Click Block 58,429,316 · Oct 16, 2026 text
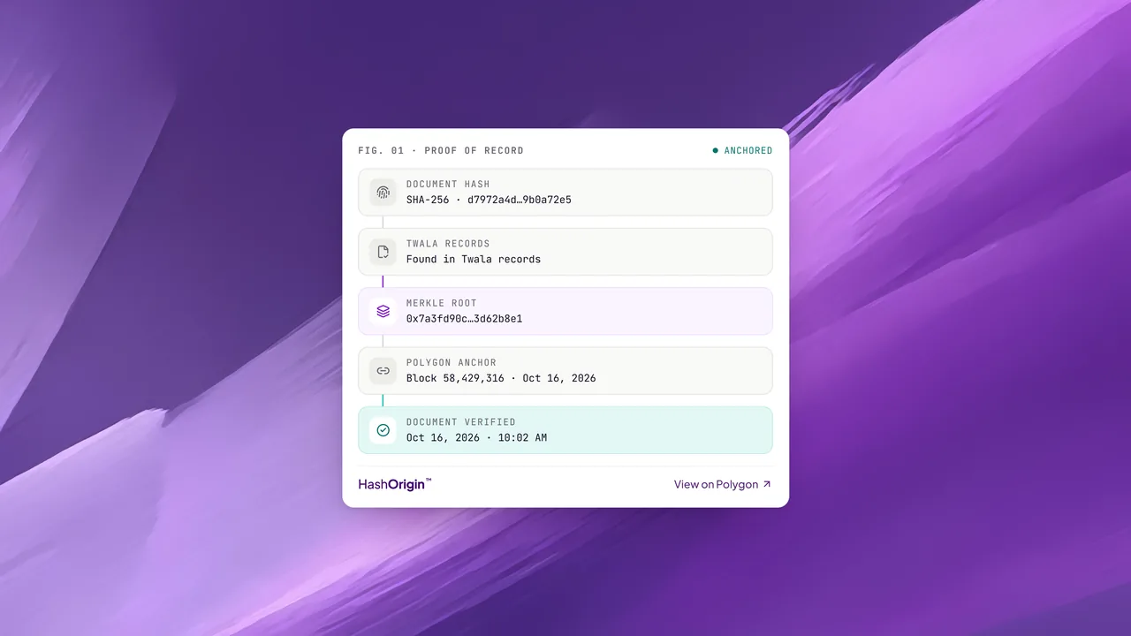This screenshot has width=1131, height=636. 501,378
